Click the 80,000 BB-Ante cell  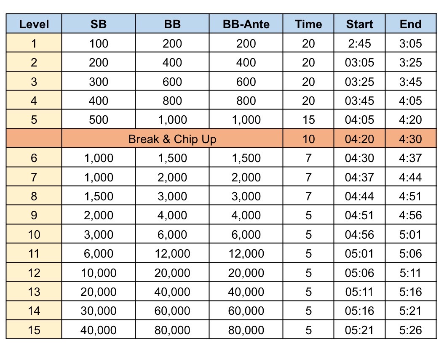(x=246, y=330)
